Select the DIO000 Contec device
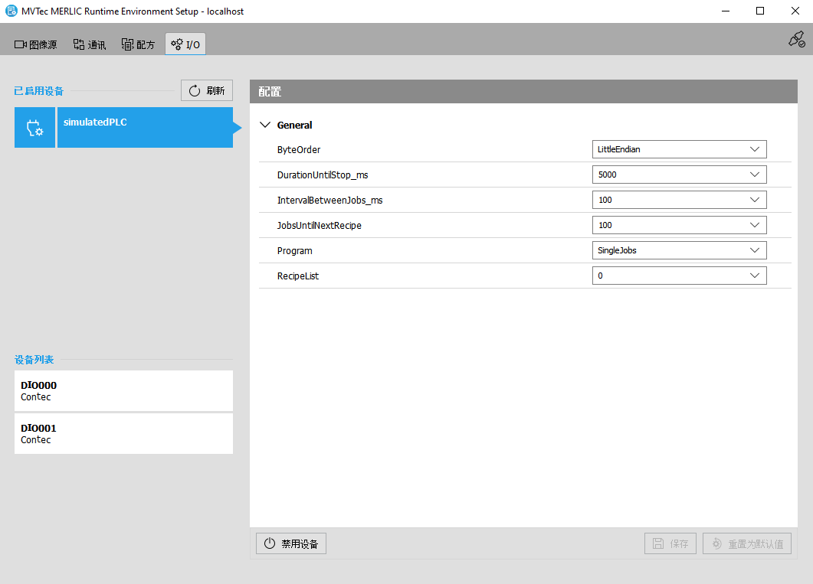The width and height of the screenshot is (813, 584). click(x=123, y=391)
